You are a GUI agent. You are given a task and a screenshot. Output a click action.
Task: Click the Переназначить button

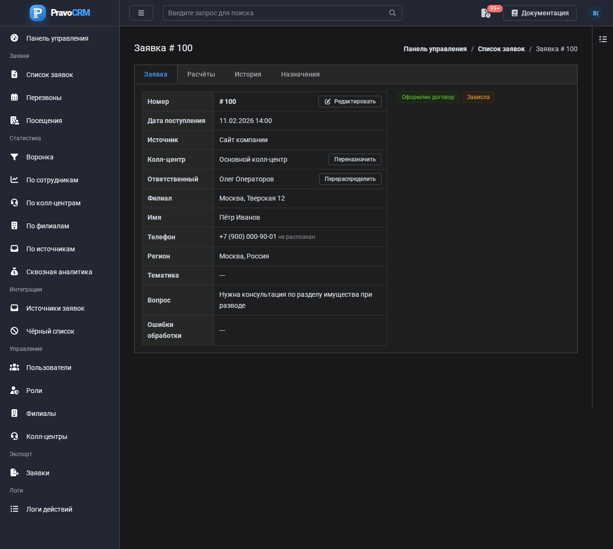(x=355, y=159)
